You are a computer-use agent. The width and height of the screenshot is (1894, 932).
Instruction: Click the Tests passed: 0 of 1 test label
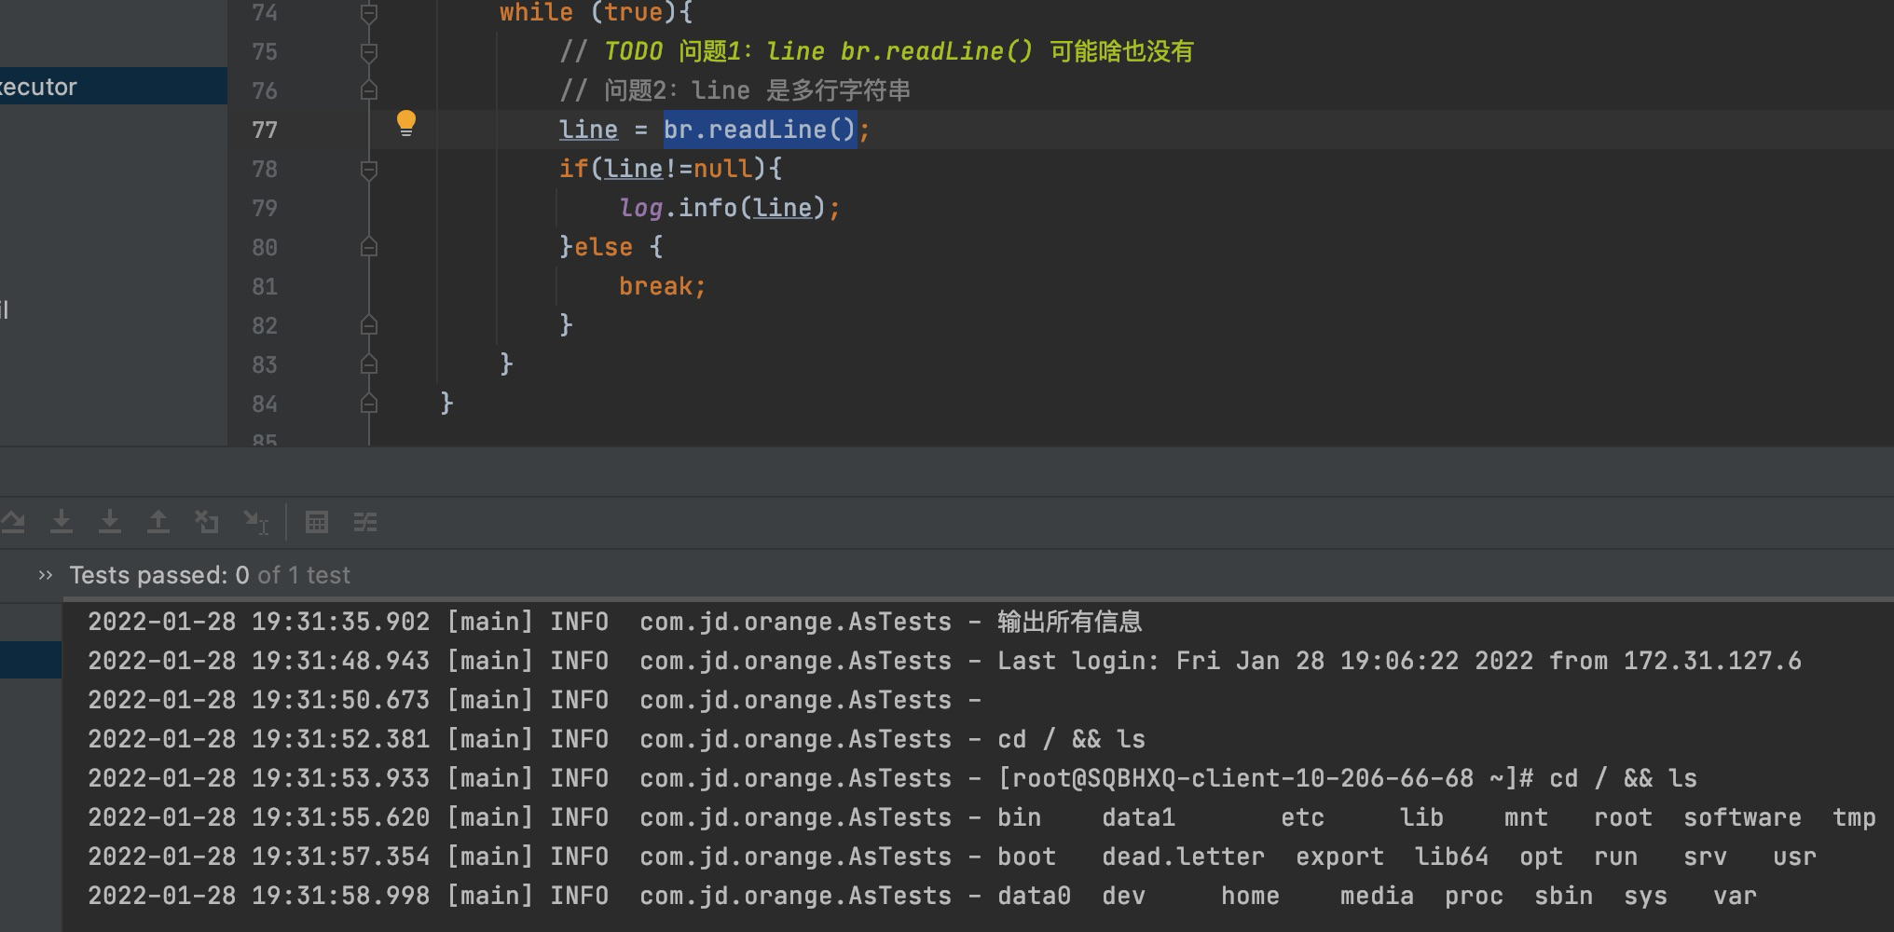pos(209,575)
